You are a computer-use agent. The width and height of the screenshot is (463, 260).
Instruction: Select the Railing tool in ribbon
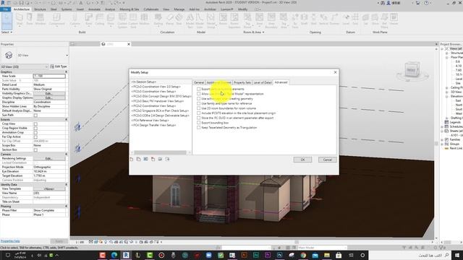(x=158, y=19)
